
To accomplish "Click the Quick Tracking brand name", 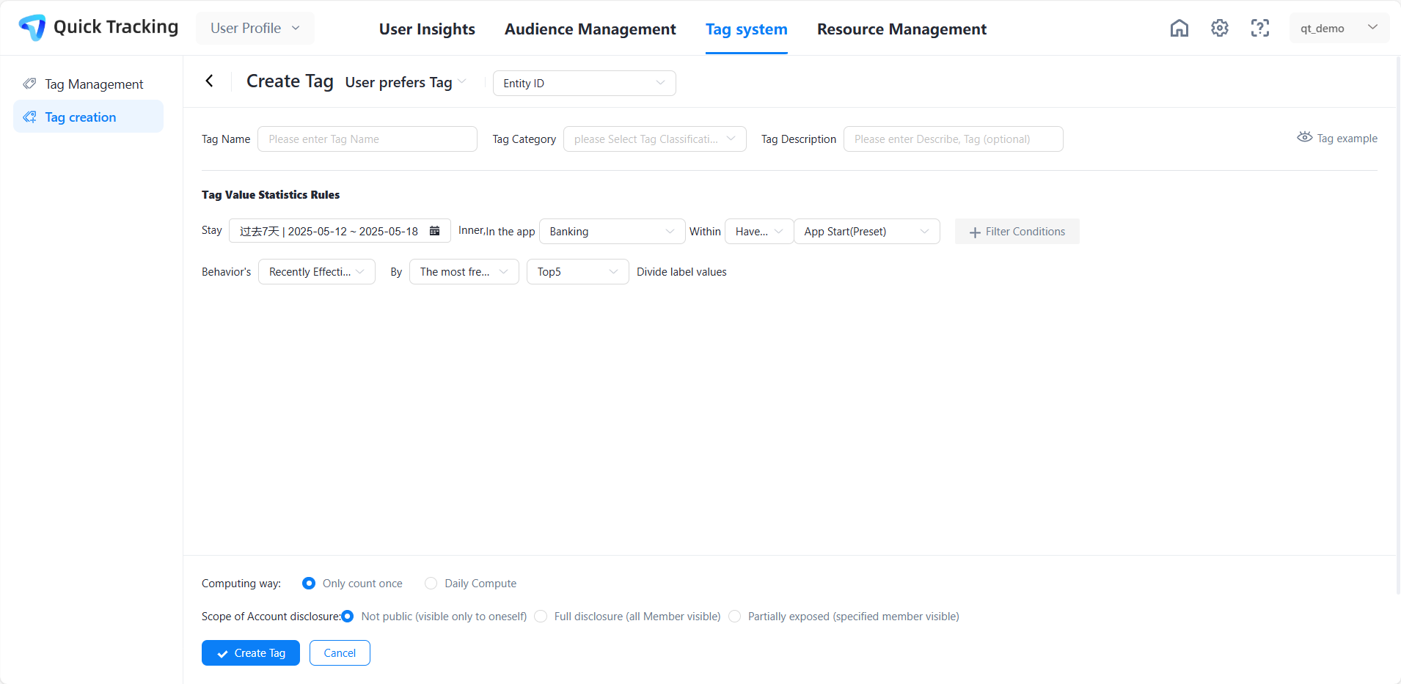I will pyautogui.click(x=116, y=27).
